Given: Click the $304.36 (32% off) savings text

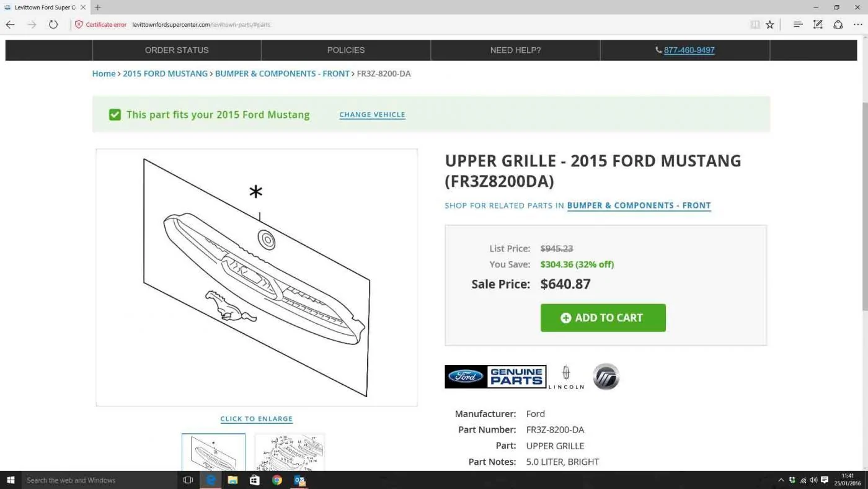Looking at the screenshot, I should [x=577, y=264].
